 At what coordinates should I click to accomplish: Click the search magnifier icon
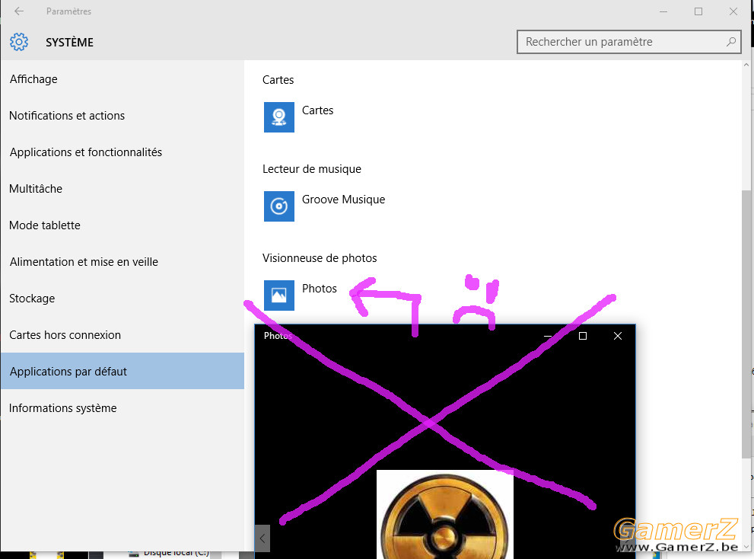(731, 42)
